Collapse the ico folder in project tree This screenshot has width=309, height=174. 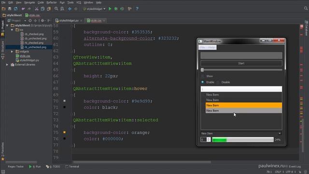(12, 30)
